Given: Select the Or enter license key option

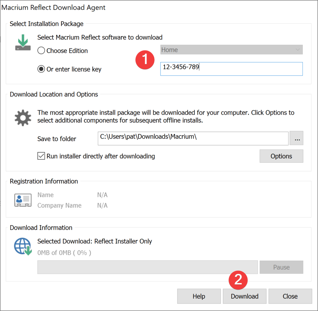Looking at the screenshot, I should coord(41,69).
